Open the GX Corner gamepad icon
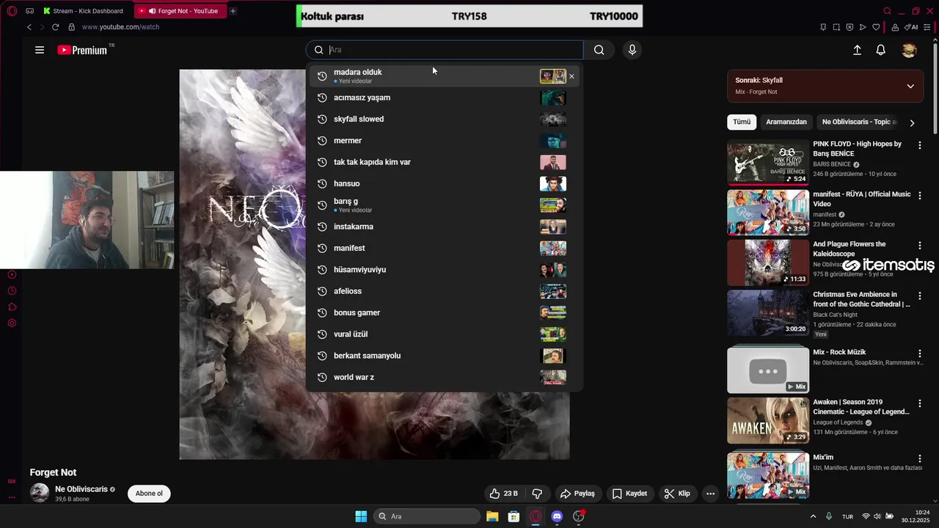Viewport: 939px width, 528px height. coord(29,11)
